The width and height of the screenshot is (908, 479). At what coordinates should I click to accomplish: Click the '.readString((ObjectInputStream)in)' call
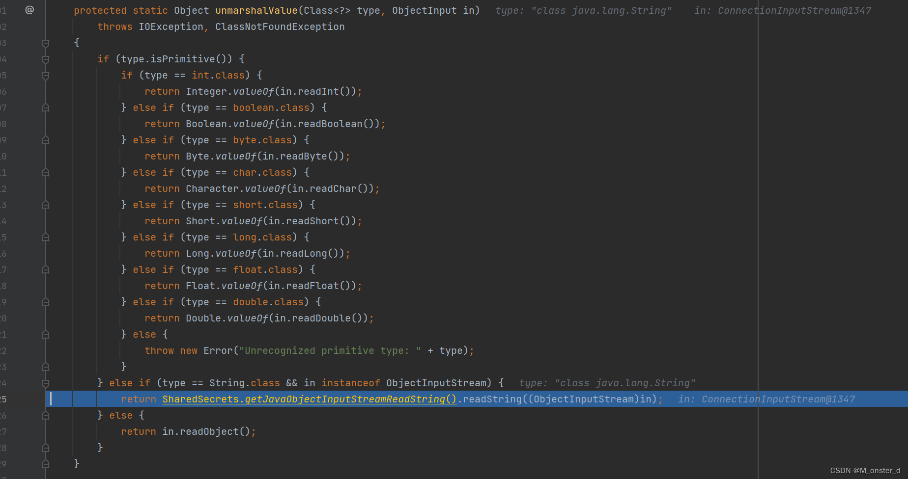(557, 399)
